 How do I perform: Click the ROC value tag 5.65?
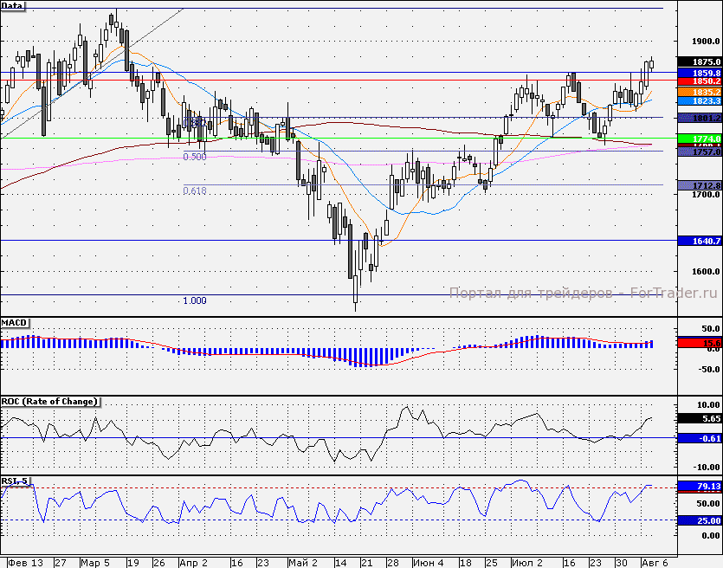(x=700, y=418)
